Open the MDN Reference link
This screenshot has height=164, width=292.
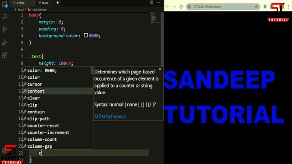tap(110, 117)
